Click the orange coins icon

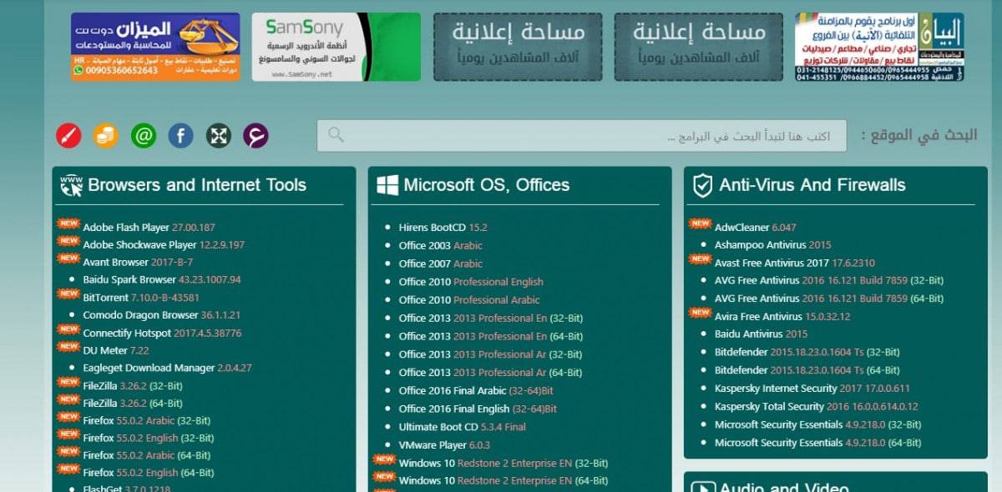[106, 135]
